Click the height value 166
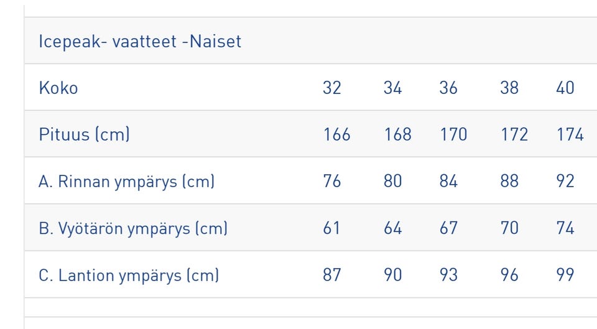Screen dimensions: 597x329 (336, 134)
